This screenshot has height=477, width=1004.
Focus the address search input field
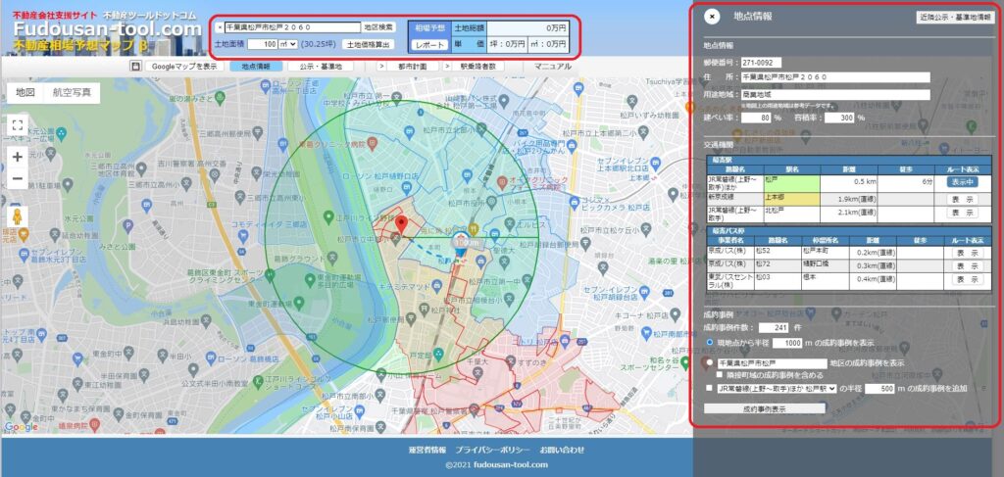tap(292, 27)
